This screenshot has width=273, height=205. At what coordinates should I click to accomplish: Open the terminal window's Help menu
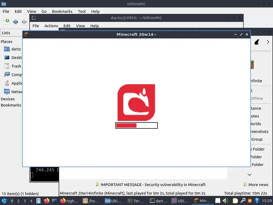tap(95, 26)
